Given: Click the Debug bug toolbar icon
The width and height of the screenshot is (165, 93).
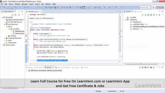Looking at the screenshot, I should 46,7.
